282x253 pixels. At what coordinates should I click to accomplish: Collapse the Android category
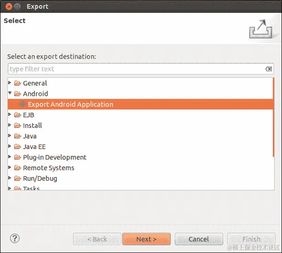(10, 93)
